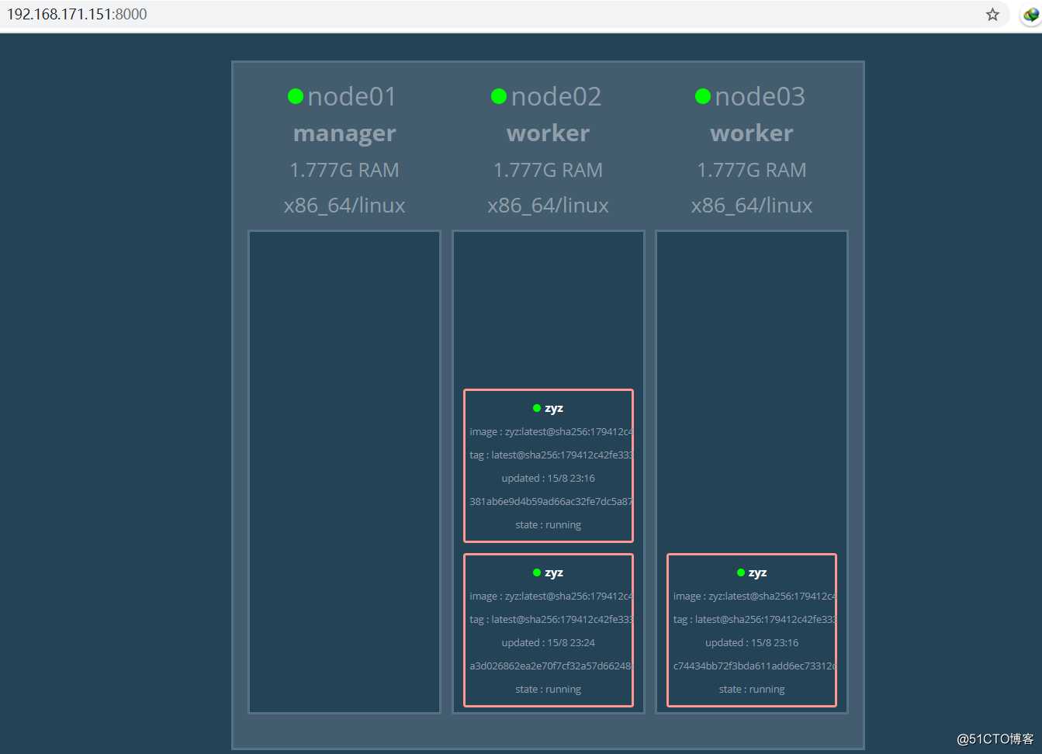
Task: Click the worker role label under node02
Action: pyautogui.click(x=549, y=133)
